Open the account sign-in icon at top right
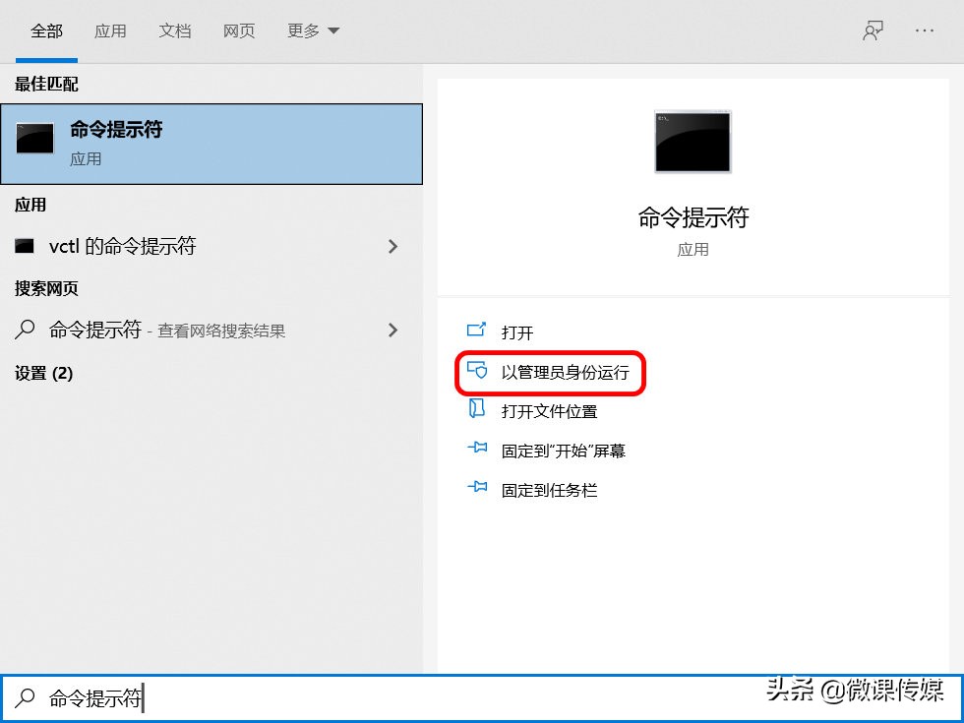This screenshot has width=964, height=723. click(x=874, y=30)
